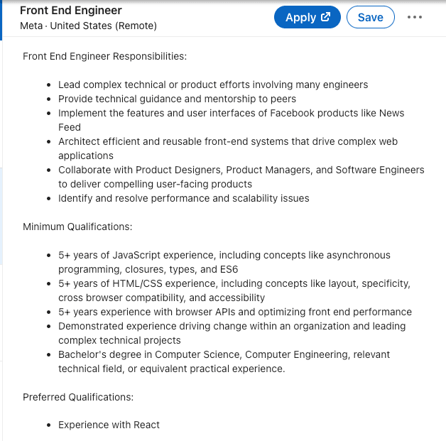
Task: Click the Front End Engineer job title
Action: point(70,11)
